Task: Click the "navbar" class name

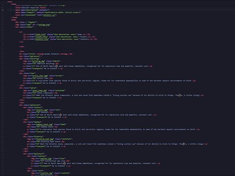Action: click(x=29, y=27)
